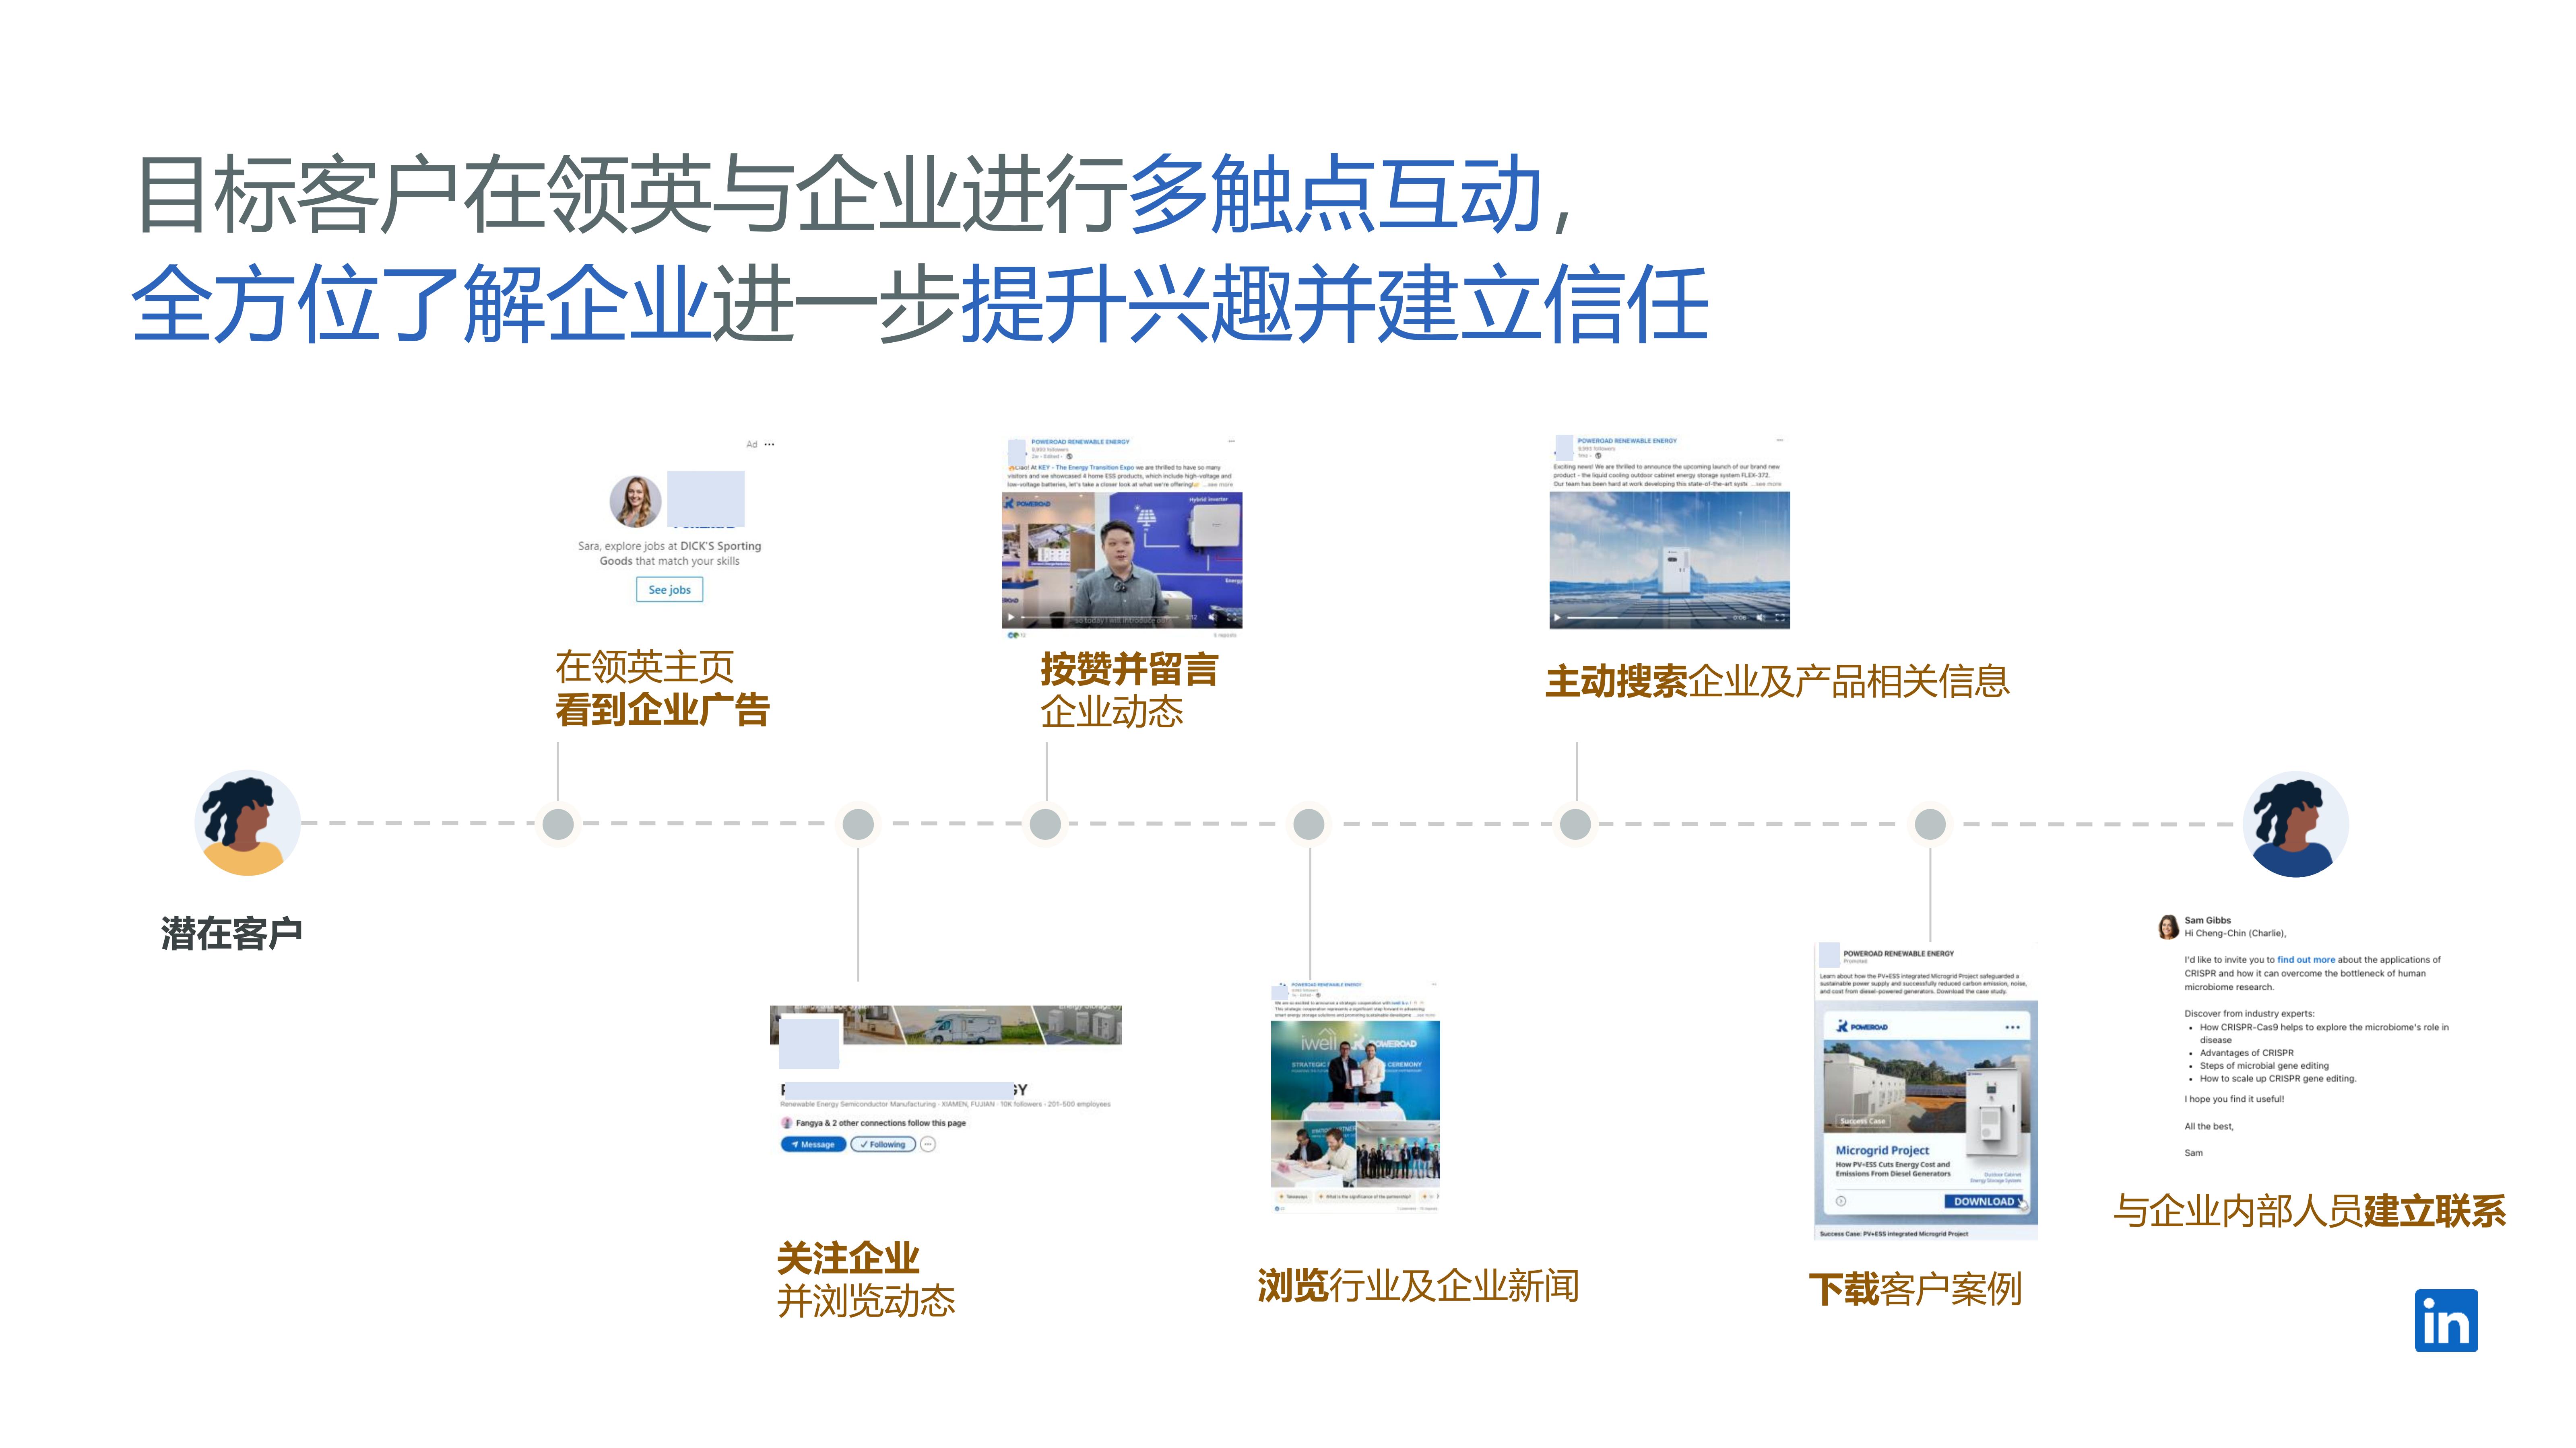This screenshot has height=1448, width=2576.
Task: Toggle fullscreen on the FLEX-372 cabinet video
Action: click(1780, 617)
